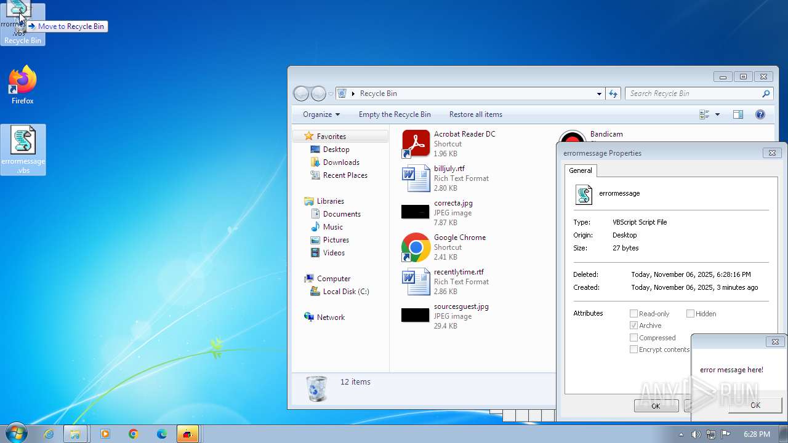Select the billjuly.rtf document icon
This screenshot has width=788, height=443.
point(416,178)
